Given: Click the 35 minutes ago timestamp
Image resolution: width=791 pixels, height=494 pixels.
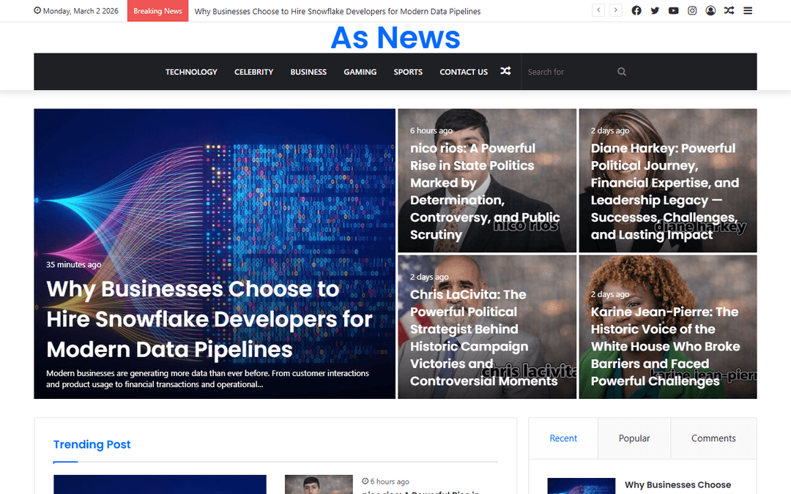Looking at the screenshot, I should click(74, 264).
